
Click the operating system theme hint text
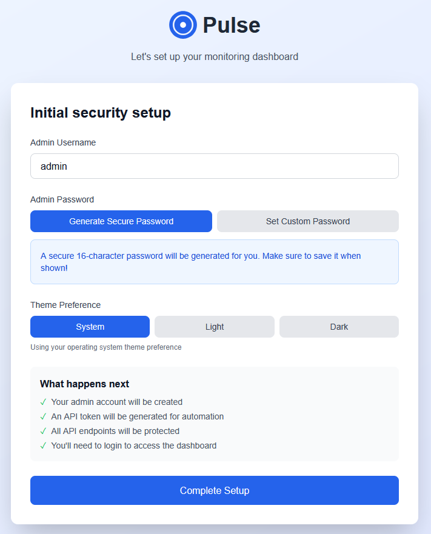pyautogui.click(x=106, y=347)
